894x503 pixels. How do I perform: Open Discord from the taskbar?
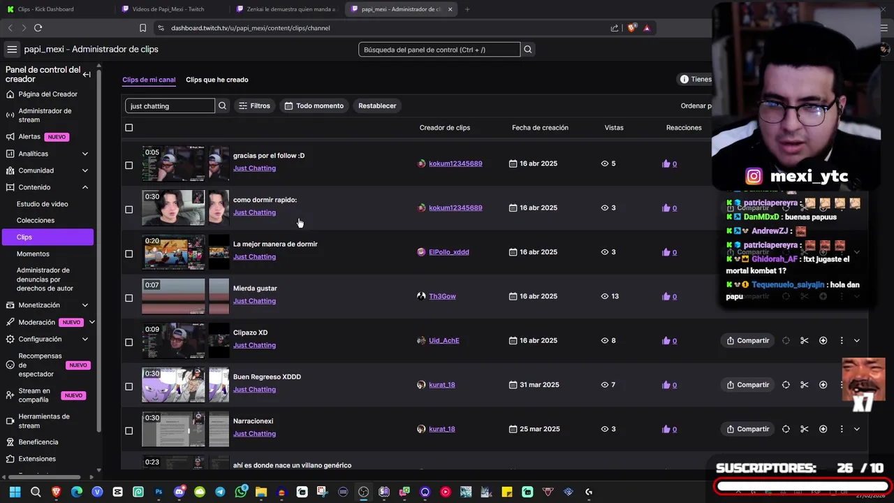click(179, 492)
